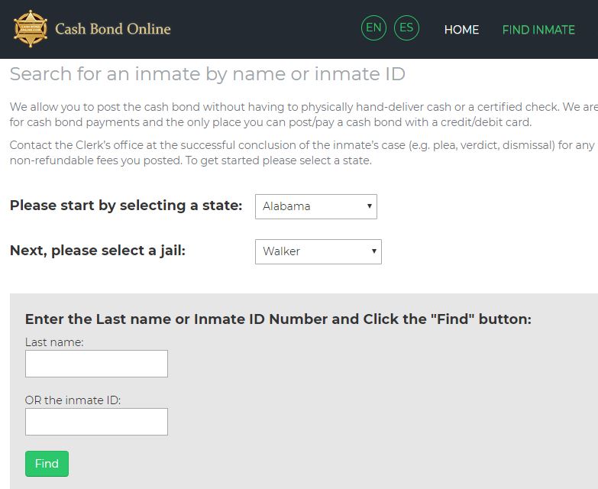
Task: Click the gold sheriff badge logo
Action: pyautogui.click(x=31, y=29)
